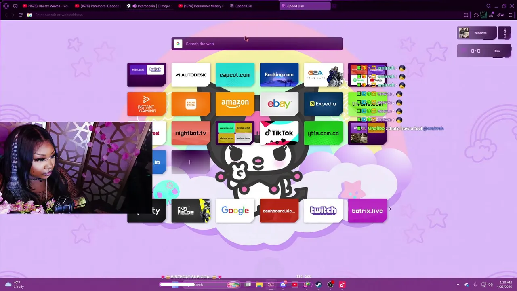Open the skims and walmart folder tile

[x=235, y=133]
